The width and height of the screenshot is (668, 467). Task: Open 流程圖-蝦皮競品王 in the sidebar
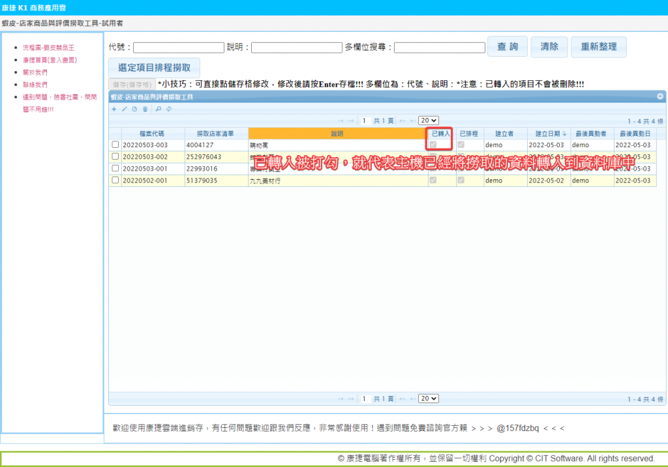[x=49, y=48]
